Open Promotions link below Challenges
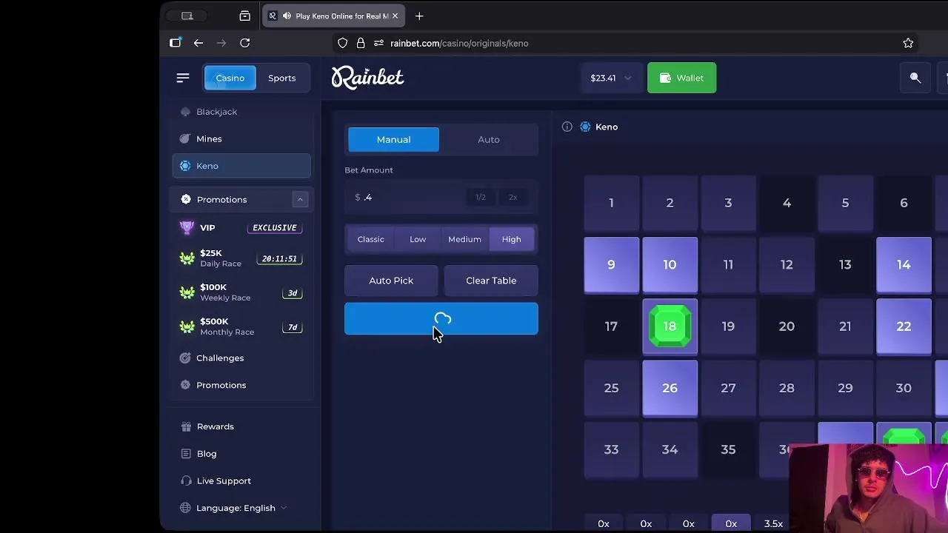This screenshot has height=533, width=948. pyautogui.click(x=221, y=385)
